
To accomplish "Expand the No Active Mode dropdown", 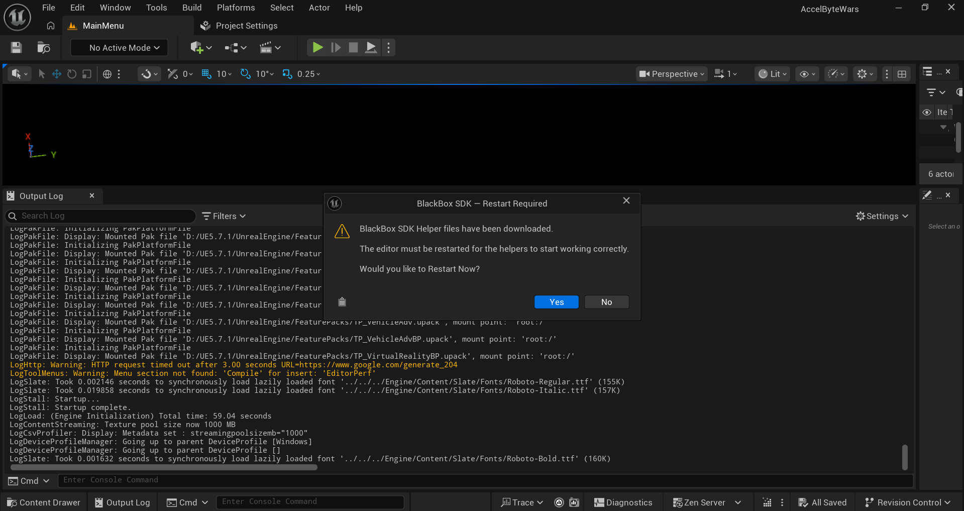I will pyautogui.click(x=119, y=47).
